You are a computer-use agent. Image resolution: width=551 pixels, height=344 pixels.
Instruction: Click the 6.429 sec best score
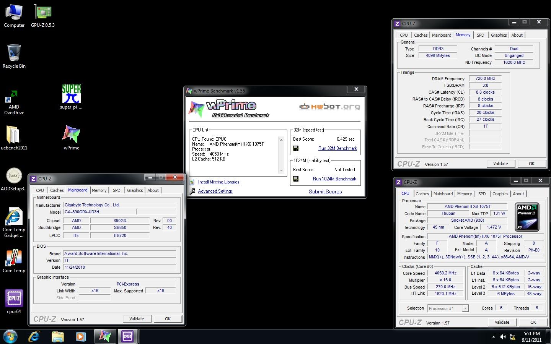pos(346,139)
